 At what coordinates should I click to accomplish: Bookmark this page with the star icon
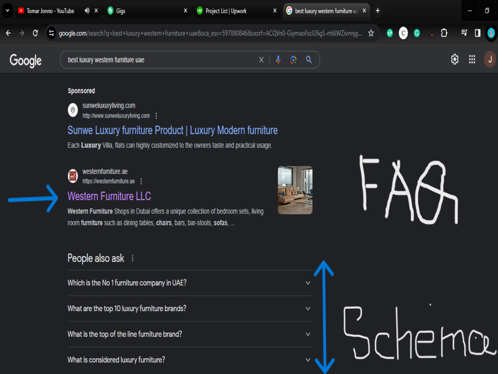(x=371, y=33)
